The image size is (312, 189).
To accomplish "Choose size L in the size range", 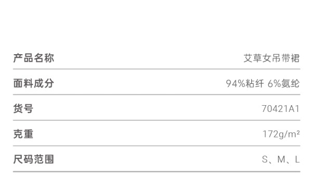I will pyautogui.click(x=297, y=159).
